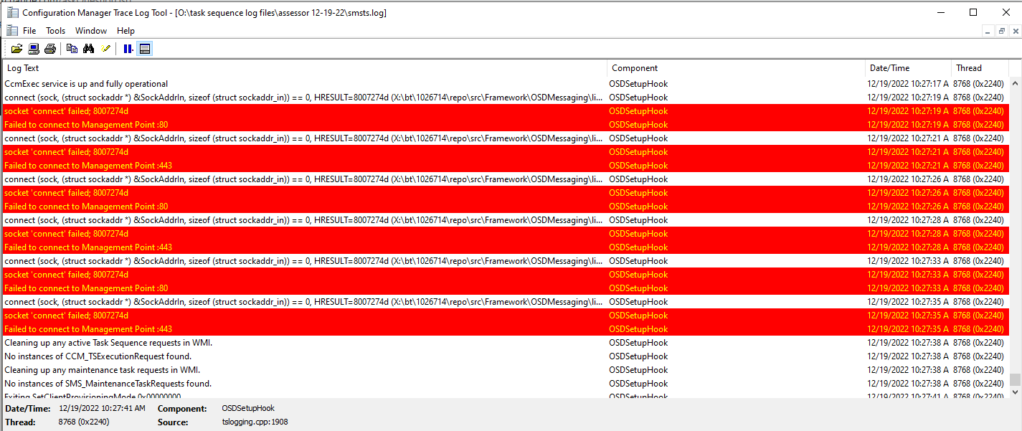This screenshot has height=431, width=1022.
Task: Toggle the detail pane display
Action: click(145, 48)
